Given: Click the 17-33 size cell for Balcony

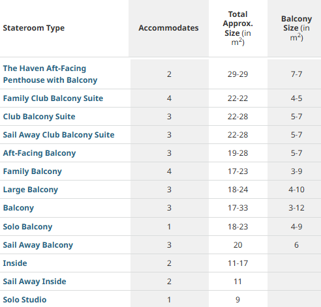Looking at the screenshot, I should click(237, 208).
